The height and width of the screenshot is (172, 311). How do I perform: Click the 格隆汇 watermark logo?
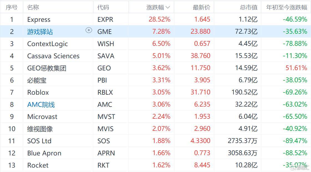coord(300,168)
